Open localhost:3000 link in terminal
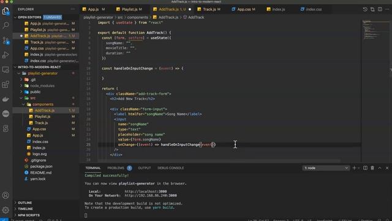 [x=146, y=192]
